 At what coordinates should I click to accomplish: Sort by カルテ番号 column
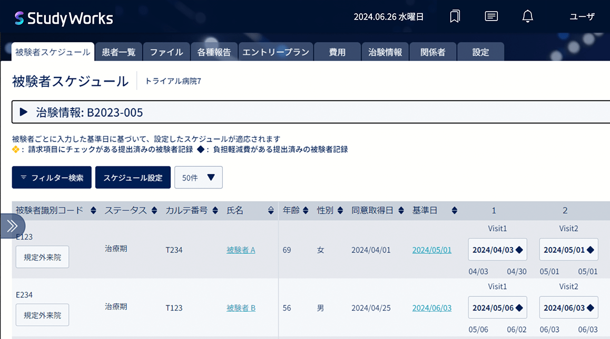click(x=215, y=211)
